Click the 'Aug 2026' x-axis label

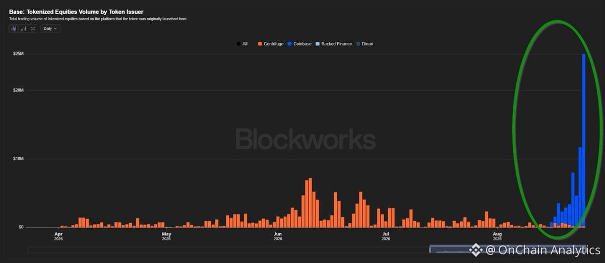[x=497, y=236]
